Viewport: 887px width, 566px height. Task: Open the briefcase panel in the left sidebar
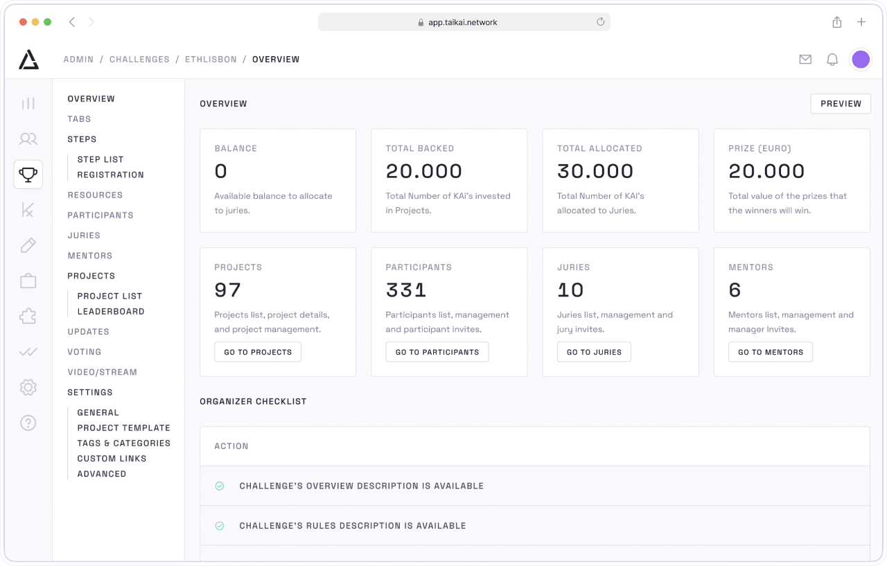[x=28, y=281]
